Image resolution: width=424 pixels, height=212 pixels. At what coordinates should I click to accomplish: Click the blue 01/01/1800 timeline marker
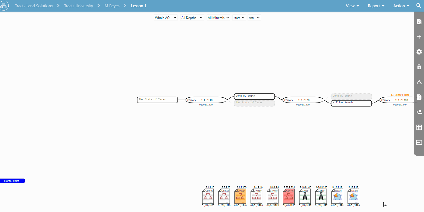(x=12, y=181)
